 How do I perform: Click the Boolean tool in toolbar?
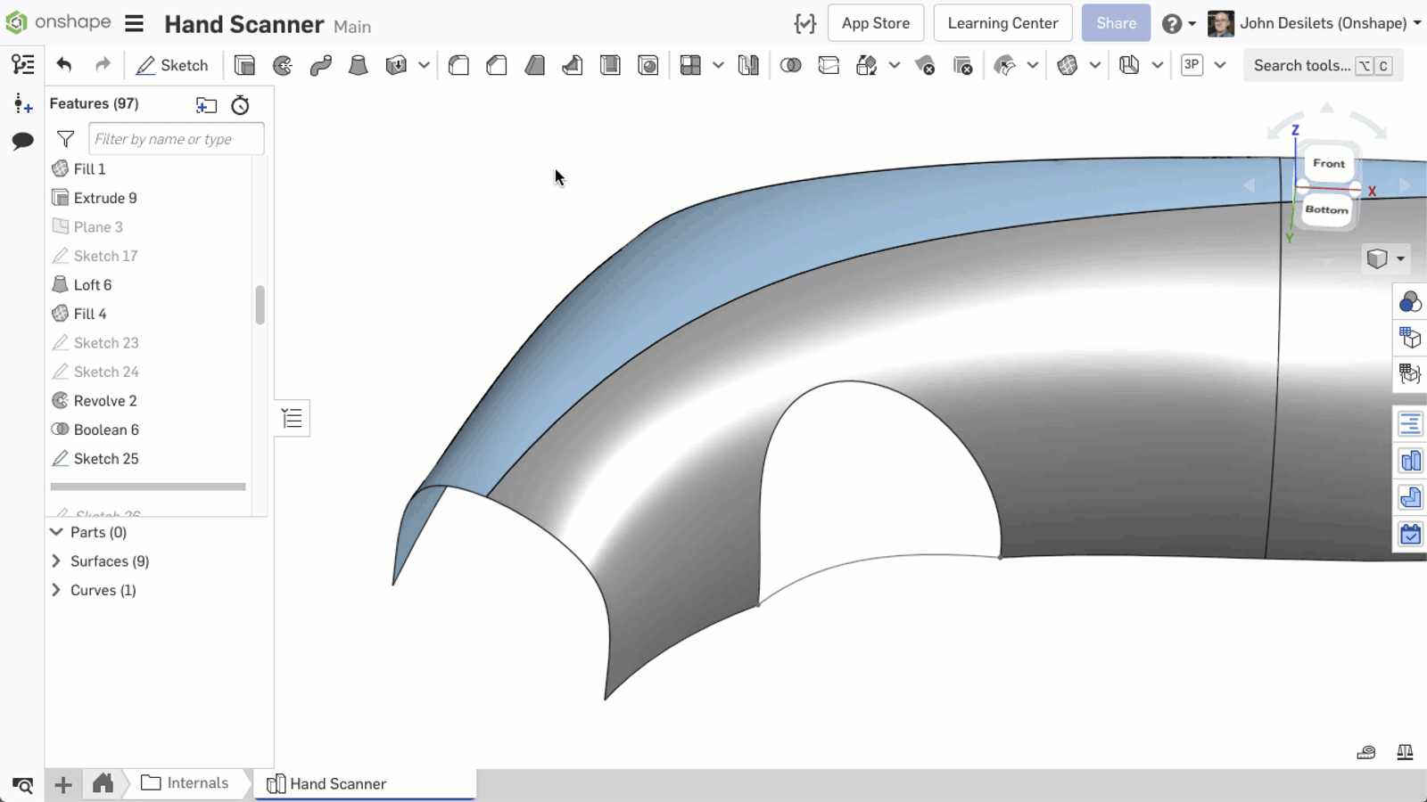pos(790,65)
